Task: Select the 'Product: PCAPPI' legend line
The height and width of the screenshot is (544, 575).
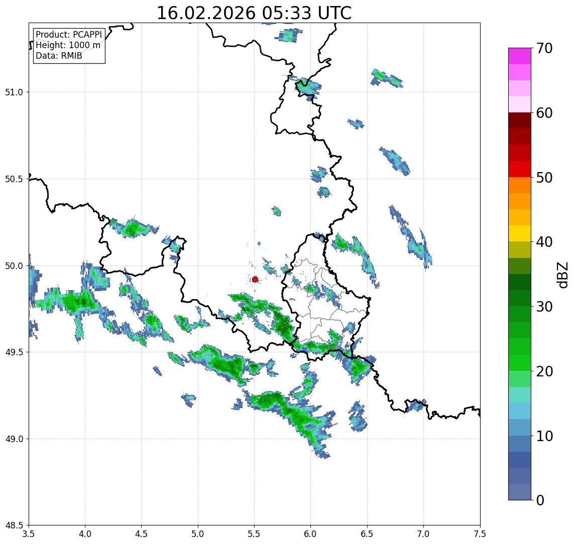Action: click(69, 35)
